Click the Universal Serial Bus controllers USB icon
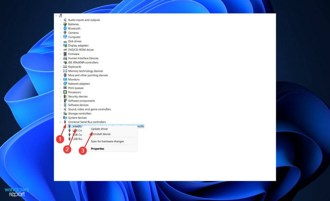 65,122
